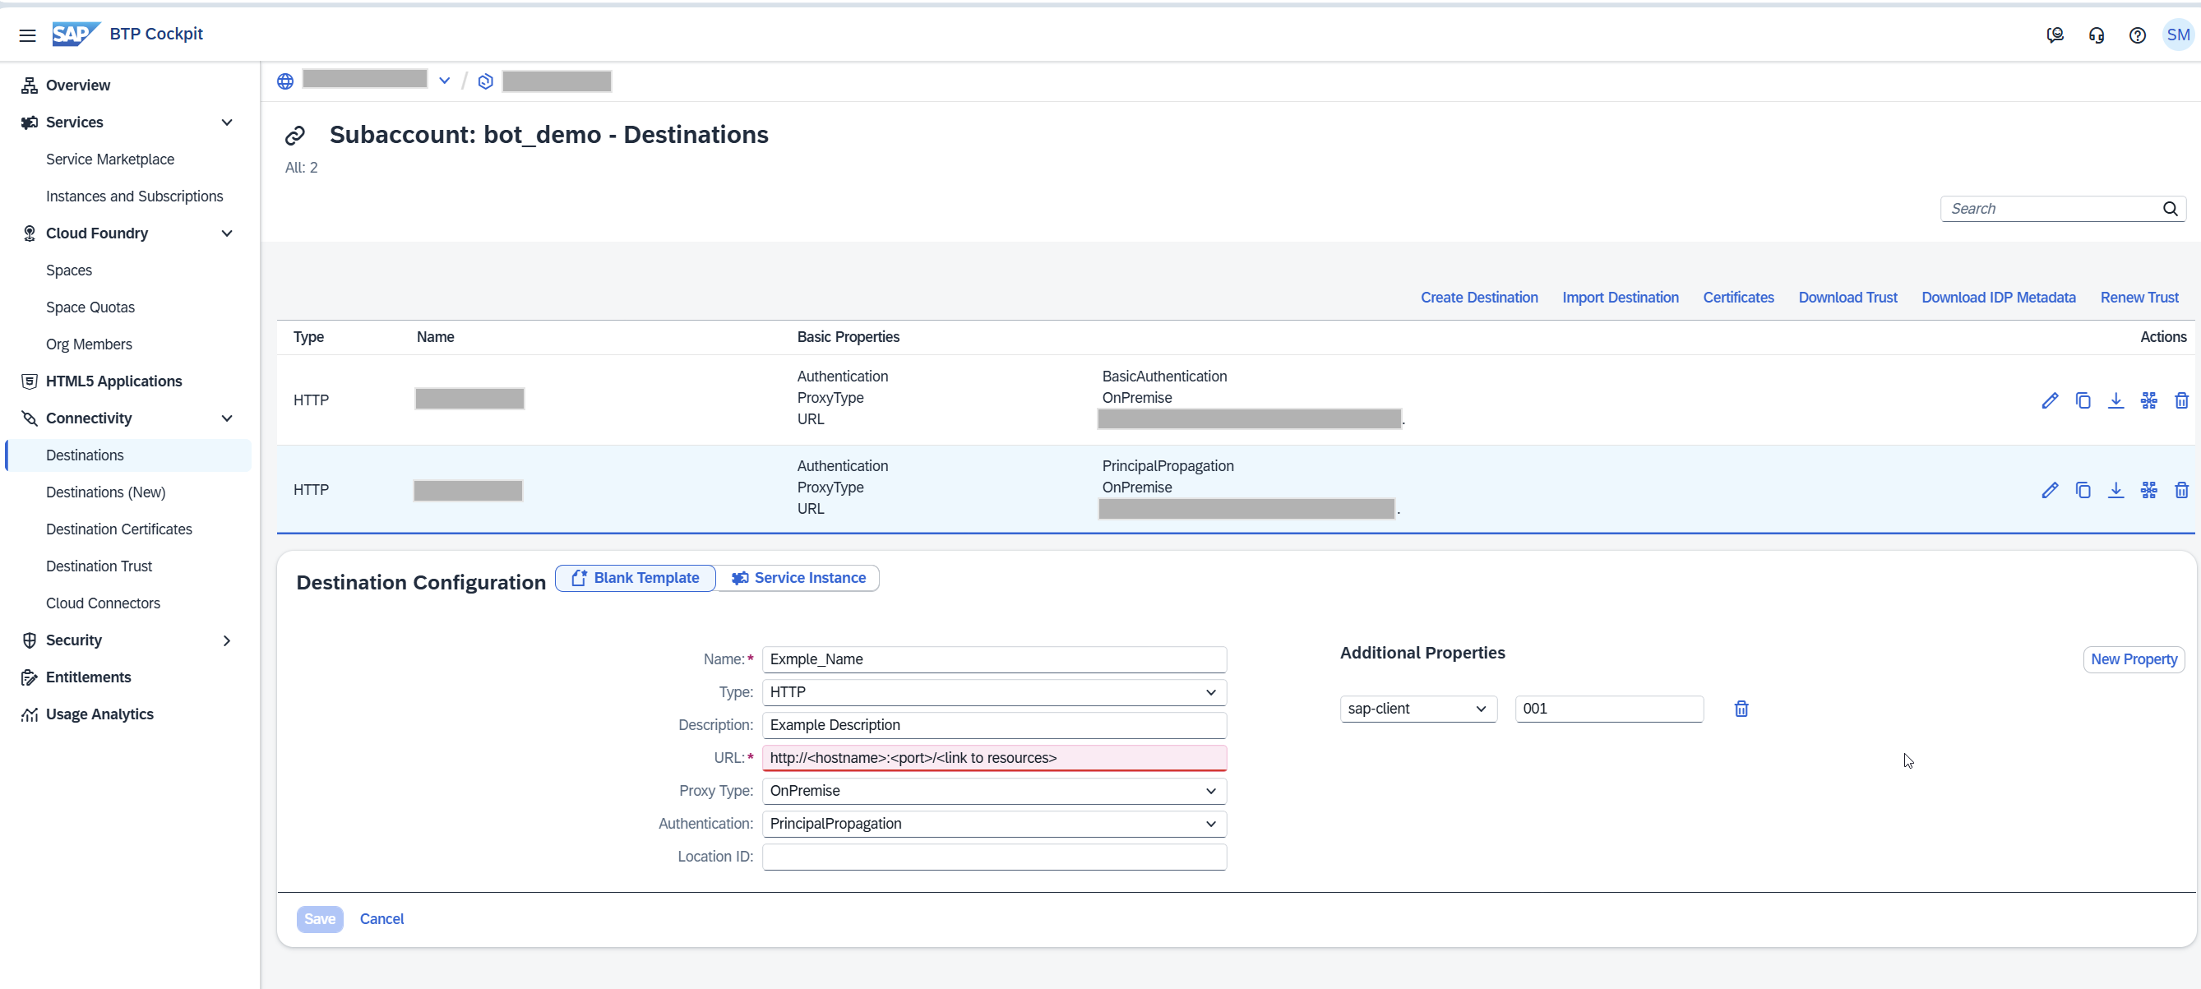Clone the BasicAuthentication destination
Image resolution: width=2201 pixels, height=989 pixels.
point(2083,400)
